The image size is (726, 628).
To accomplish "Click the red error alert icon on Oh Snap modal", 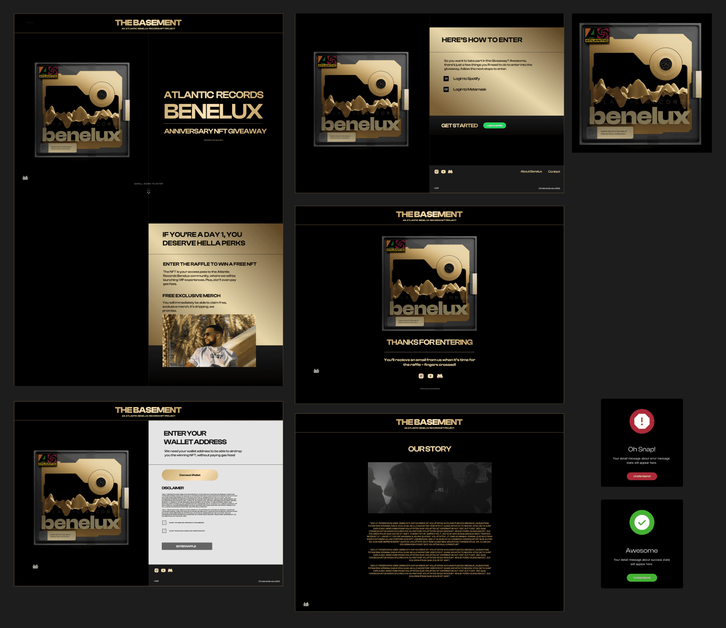I will tap(642, 421).
